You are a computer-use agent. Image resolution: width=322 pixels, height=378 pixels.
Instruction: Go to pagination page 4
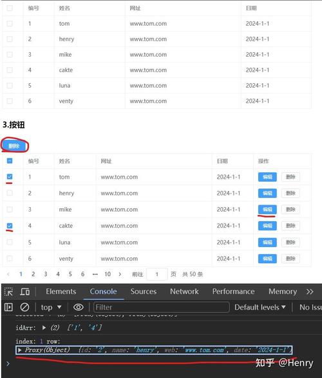(58, 274)
